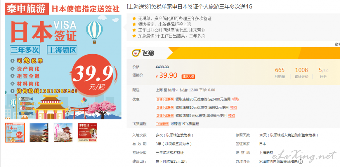Click the 店铺优惠券 tag for the 20元 coupon
This screenshot has width=340, height=167.
(x=165, y=99)
